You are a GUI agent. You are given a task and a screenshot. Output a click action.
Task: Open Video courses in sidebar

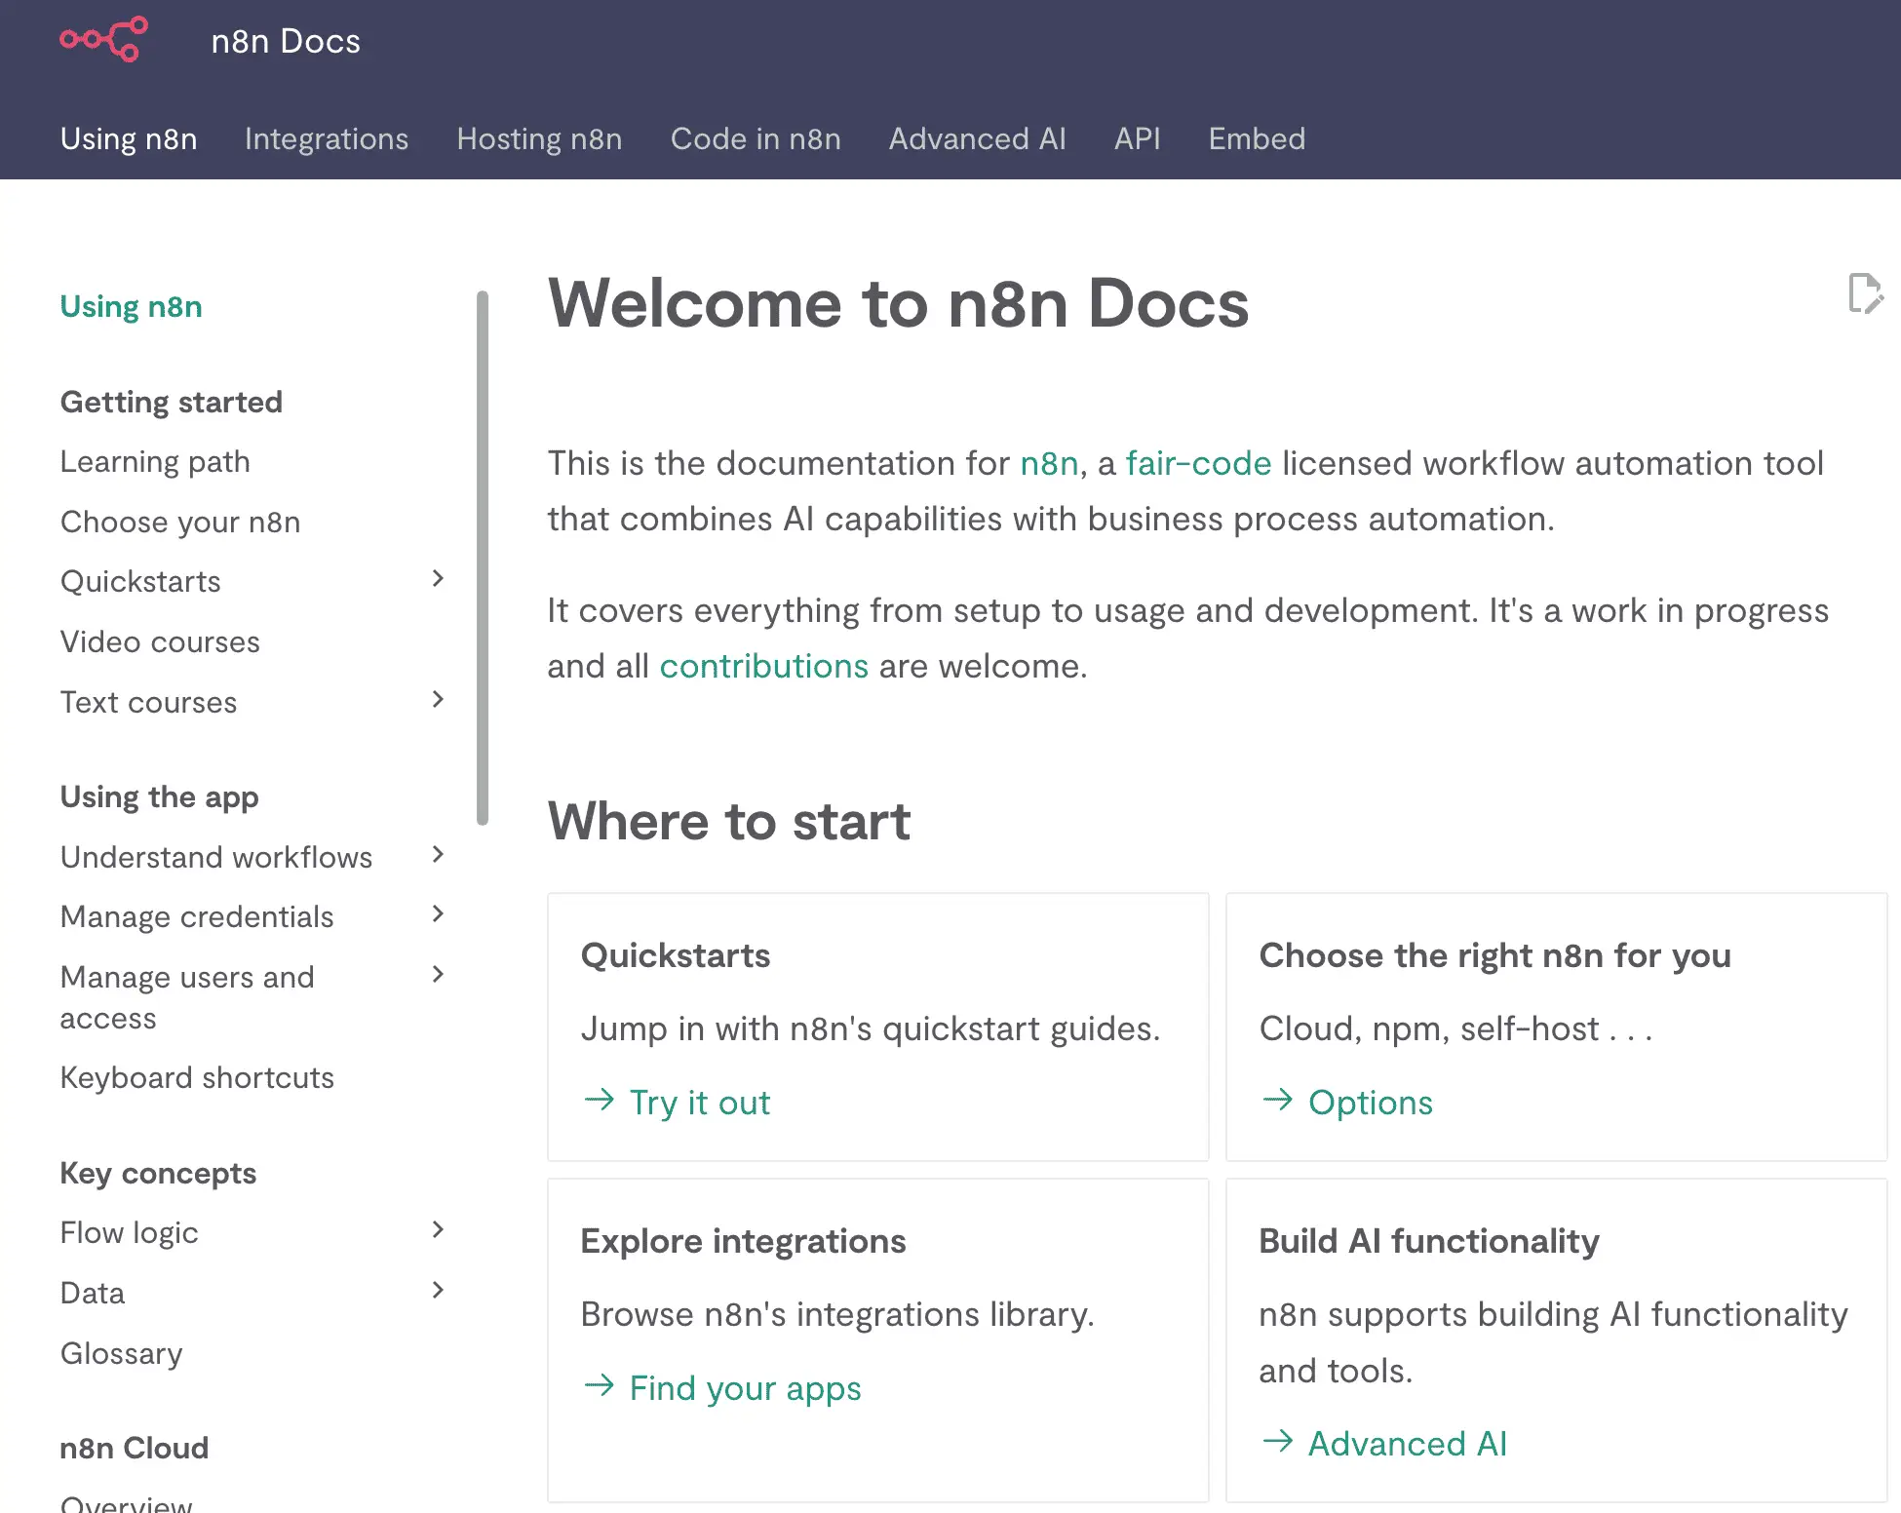160,641
